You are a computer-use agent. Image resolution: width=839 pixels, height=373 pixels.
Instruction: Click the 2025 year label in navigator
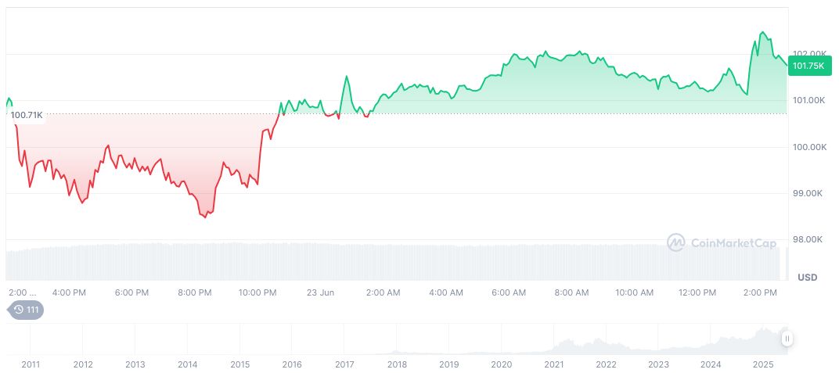(x=763, y=364)
